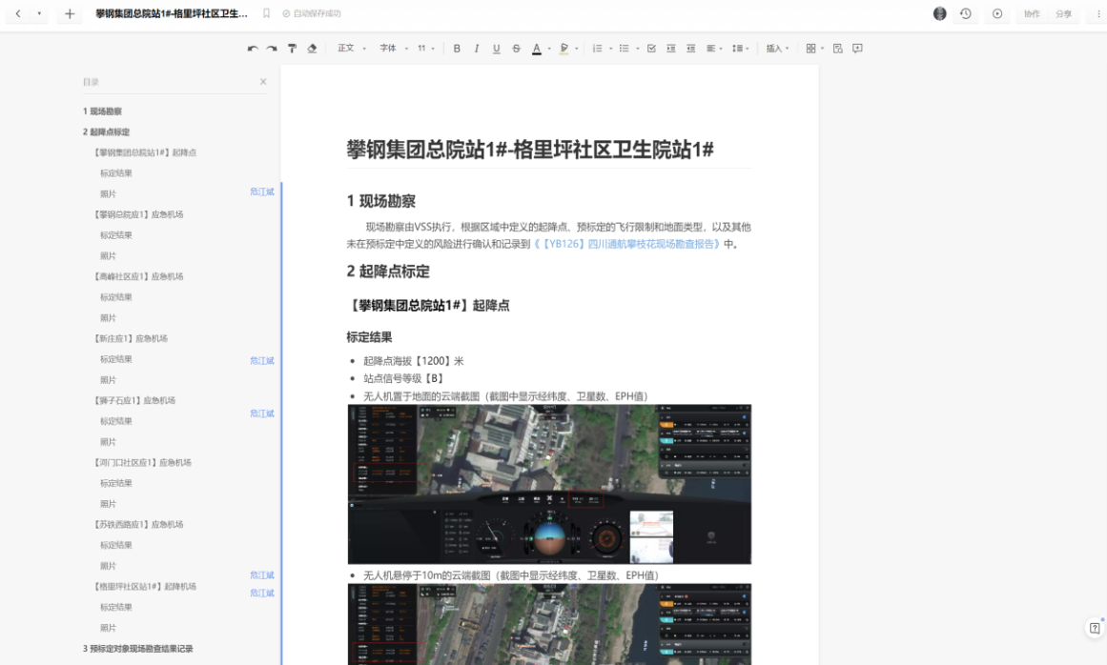Toggle bold formatting
This screenshot has height=665, width=1107.
pos(457,49)
